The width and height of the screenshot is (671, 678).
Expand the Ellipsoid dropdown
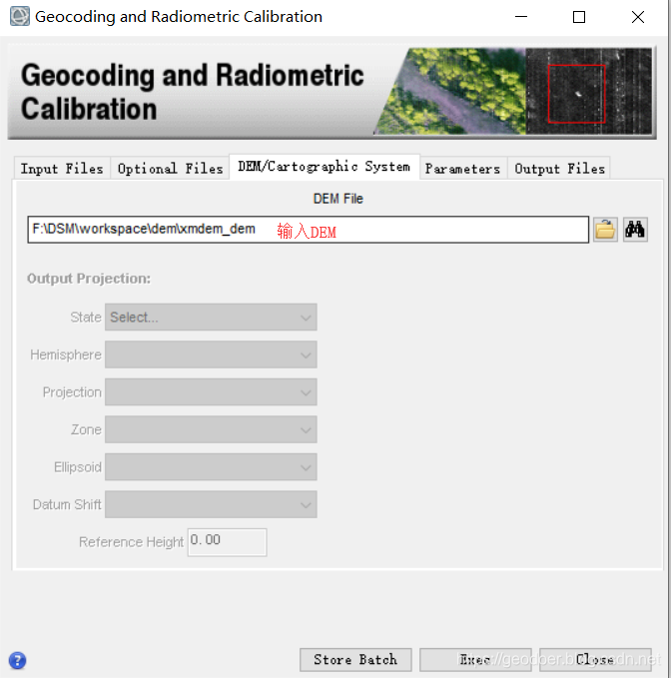[x=211, y=467]
